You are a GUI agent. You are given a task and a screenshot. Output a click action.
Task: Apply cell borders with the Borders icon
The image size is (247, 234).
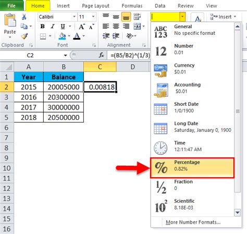pos(43,36)
